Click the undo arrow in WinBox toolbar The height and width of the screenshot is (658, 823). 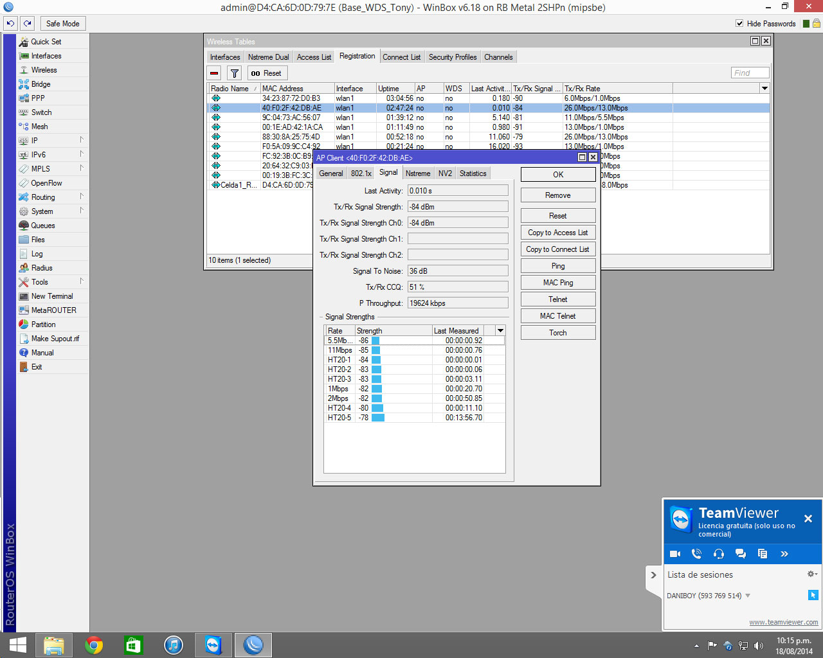11,24
